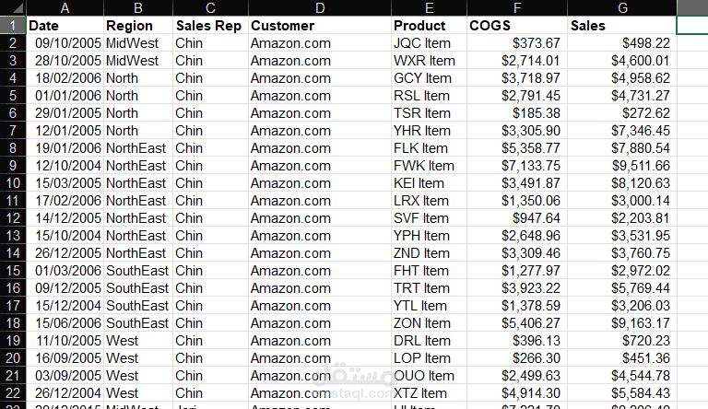Select the FWK Item product cell
The height and width of the screenshot is (409, 708).
(x=429, y=166)
